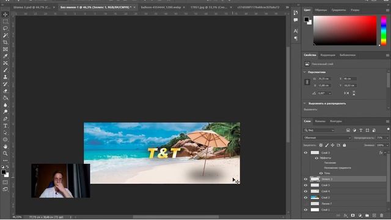This screenshot has width=391, height=220.
Task: Open the rotation angle dropdown in Properties
Action: (330, 94)
